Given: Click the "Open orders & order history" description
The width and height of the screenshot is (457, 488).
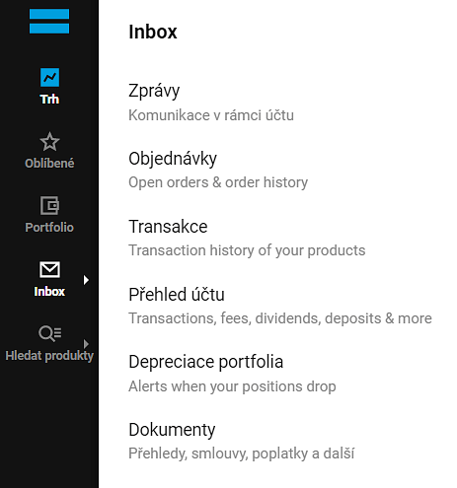Looking at the screenshot, I should coord(218,182).
